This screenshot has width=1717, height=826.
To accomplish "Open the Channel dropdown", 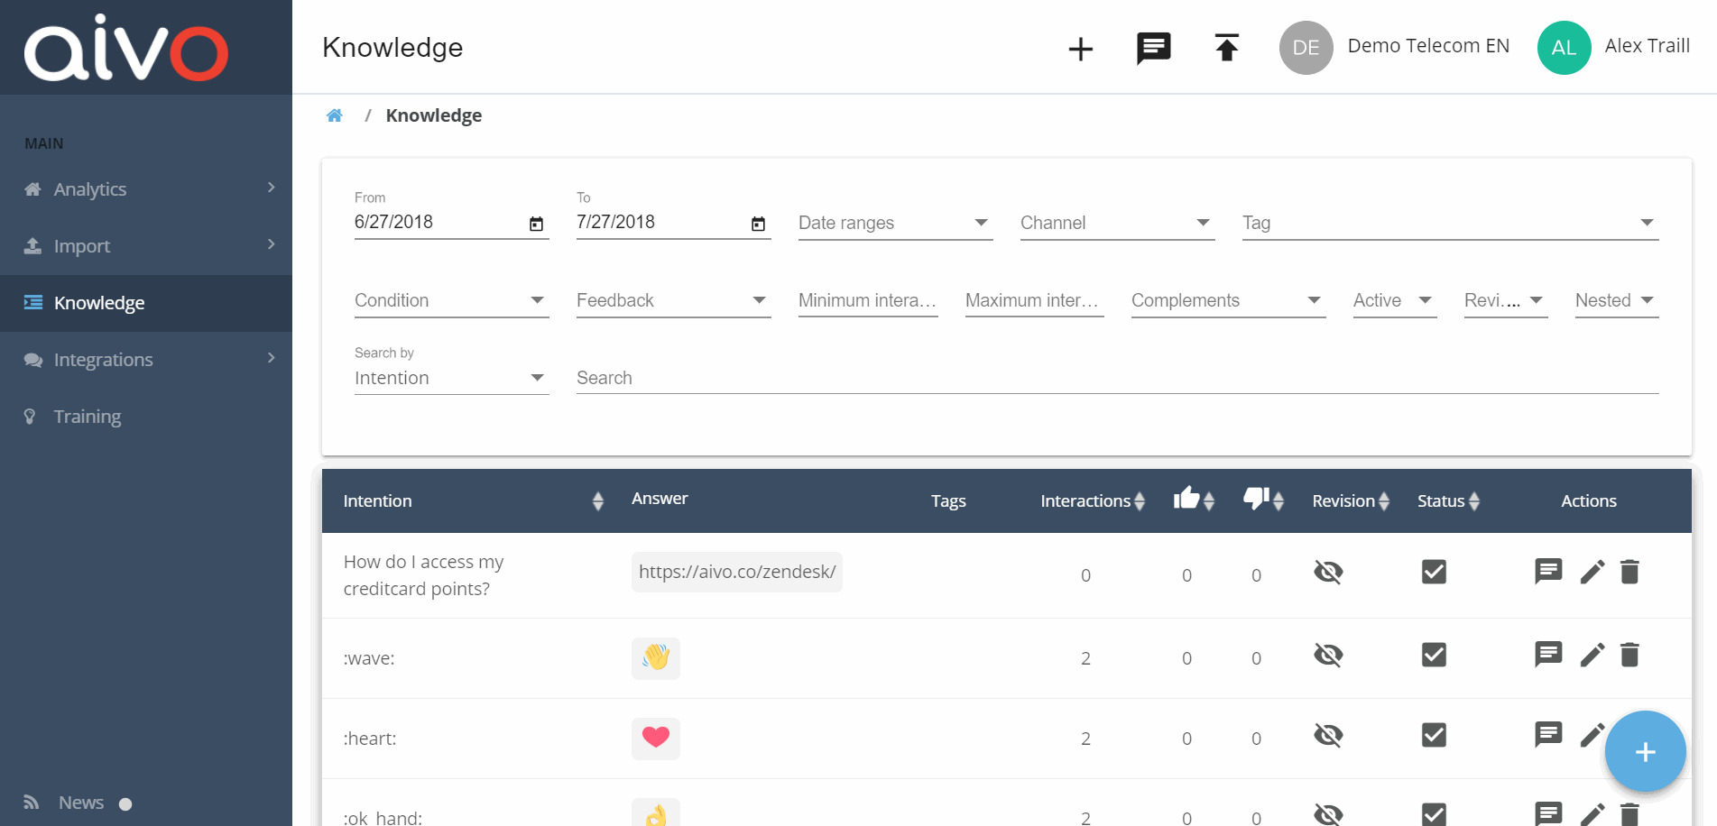I will click(x=1117, y=223).
